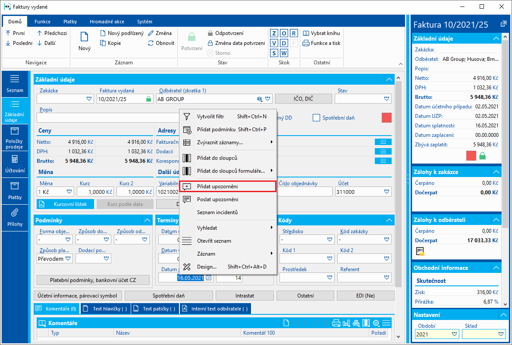The image size is (512, 345).
Task: Click the O jump button
Action: [x=284, y=33]
